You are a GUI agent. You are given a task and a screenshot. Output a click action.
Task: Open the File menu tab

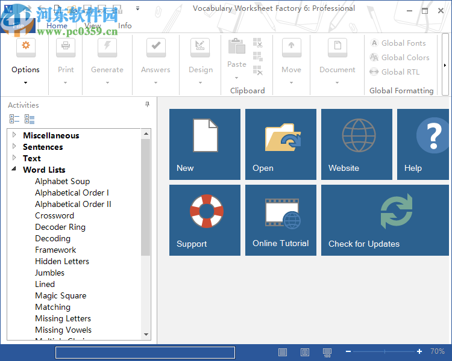18,26
